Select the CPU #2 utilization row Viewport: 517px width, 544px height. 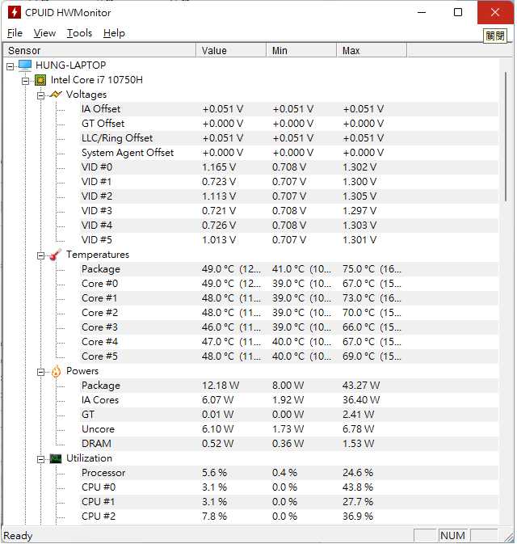[289, 517]
